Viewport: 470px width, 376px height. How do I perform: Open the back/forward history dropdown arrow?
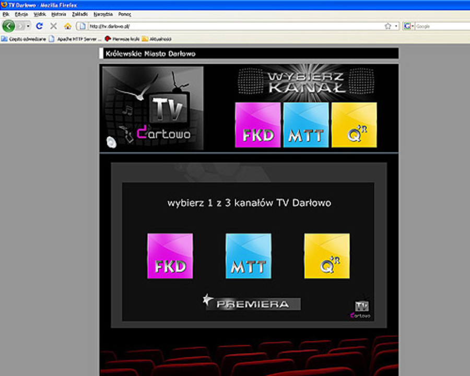tap(28, 26)
